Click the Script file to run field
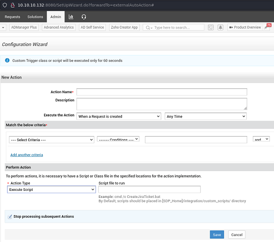The height and width of the screenshot is (242, 274). 149,190
